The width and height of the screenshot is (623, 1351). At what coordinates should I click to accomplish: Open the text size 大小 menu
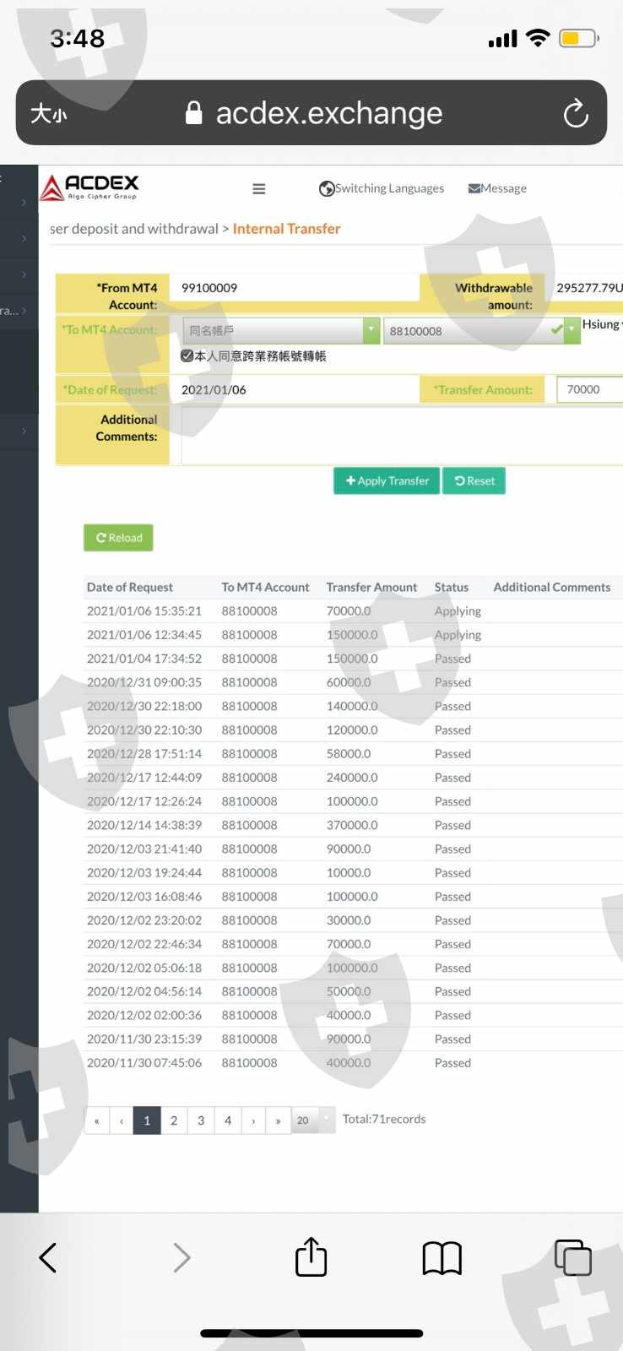click(48, 113)
